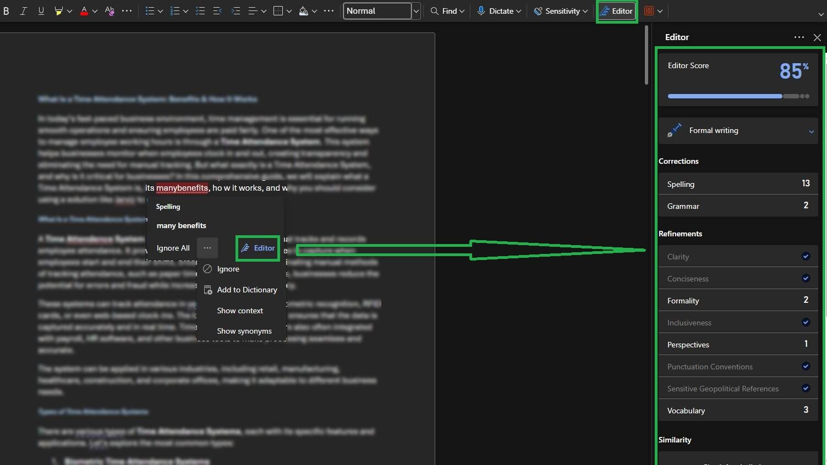Viewport: 827px width, 465px height.
Task: Select the Conciseness refinement row
Action: (738, 279)
